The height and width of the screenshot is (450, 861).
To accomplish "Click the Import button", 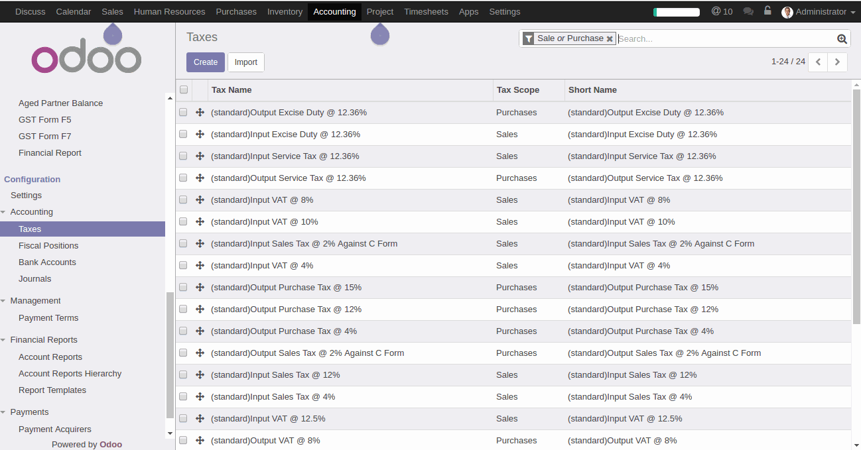I will pyautogui.click(x=246, y=62).
